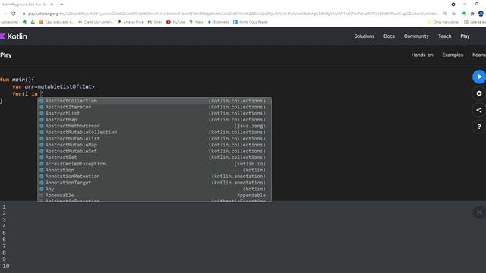Select AbstractMutableList suggestion

(x=154, y=138)
